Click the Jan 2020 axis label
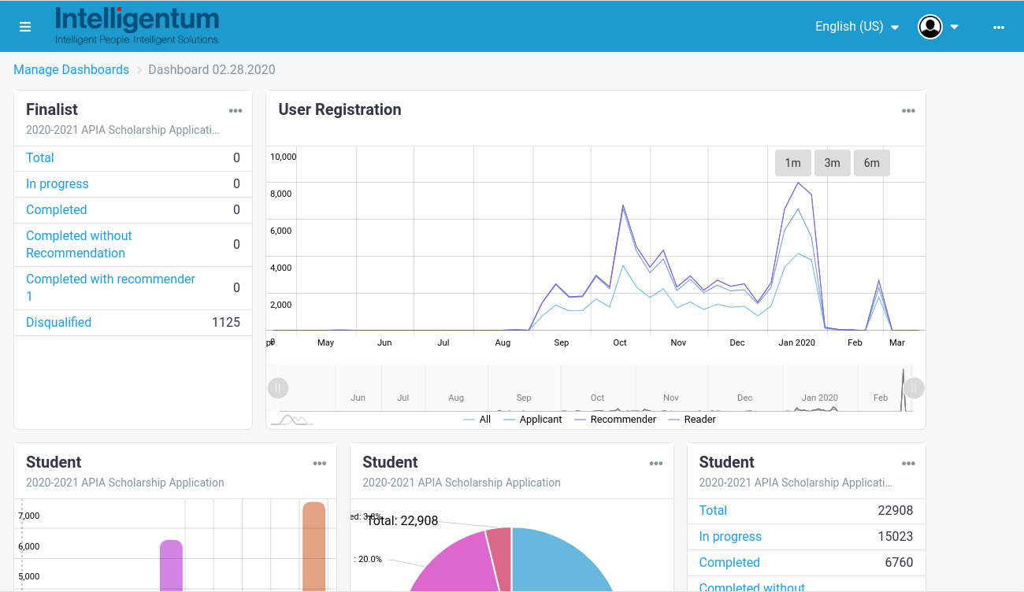1024x592 pixels. click(797, 343)
